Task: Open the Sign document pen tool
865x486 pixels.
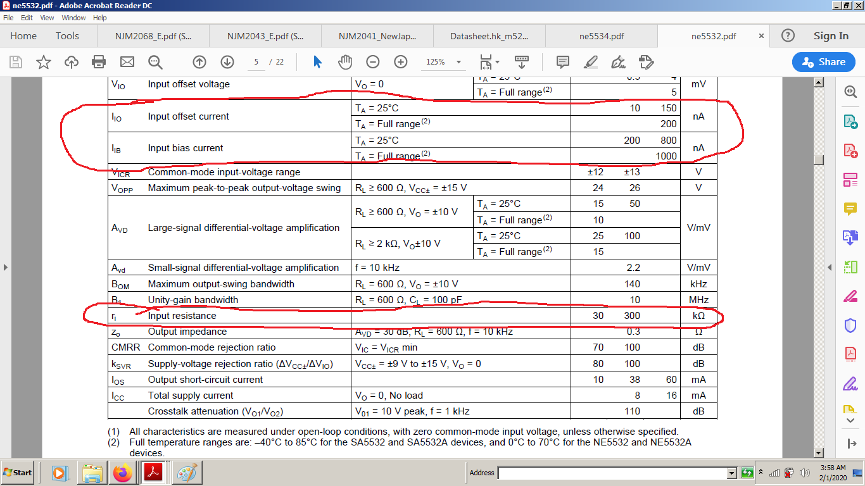Action: 618,62
